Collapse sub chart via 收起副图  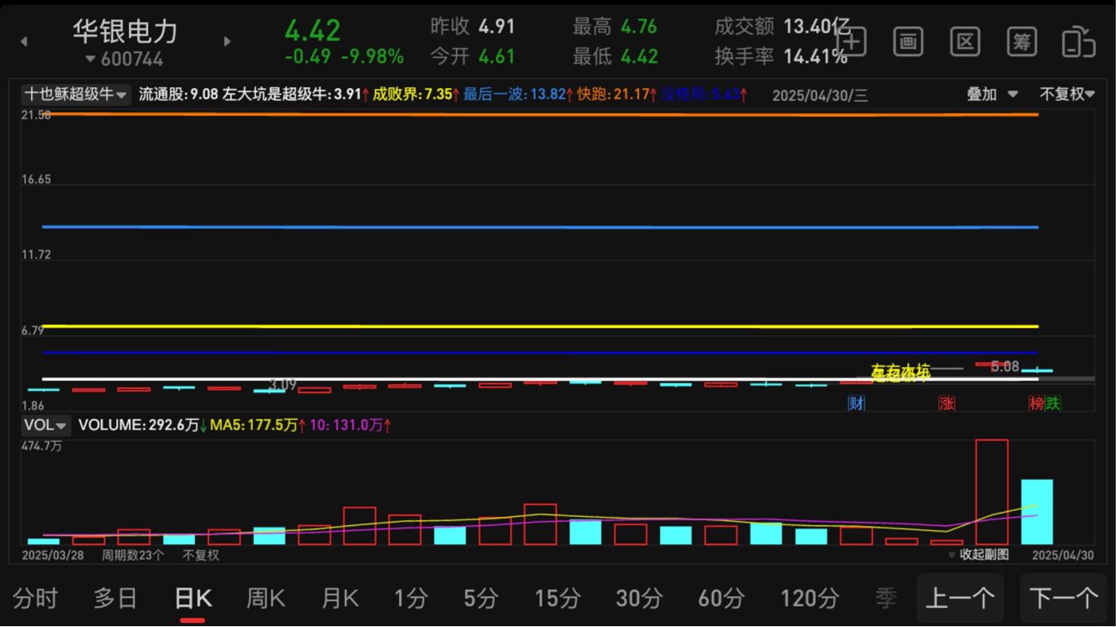(x=978, y=554)
